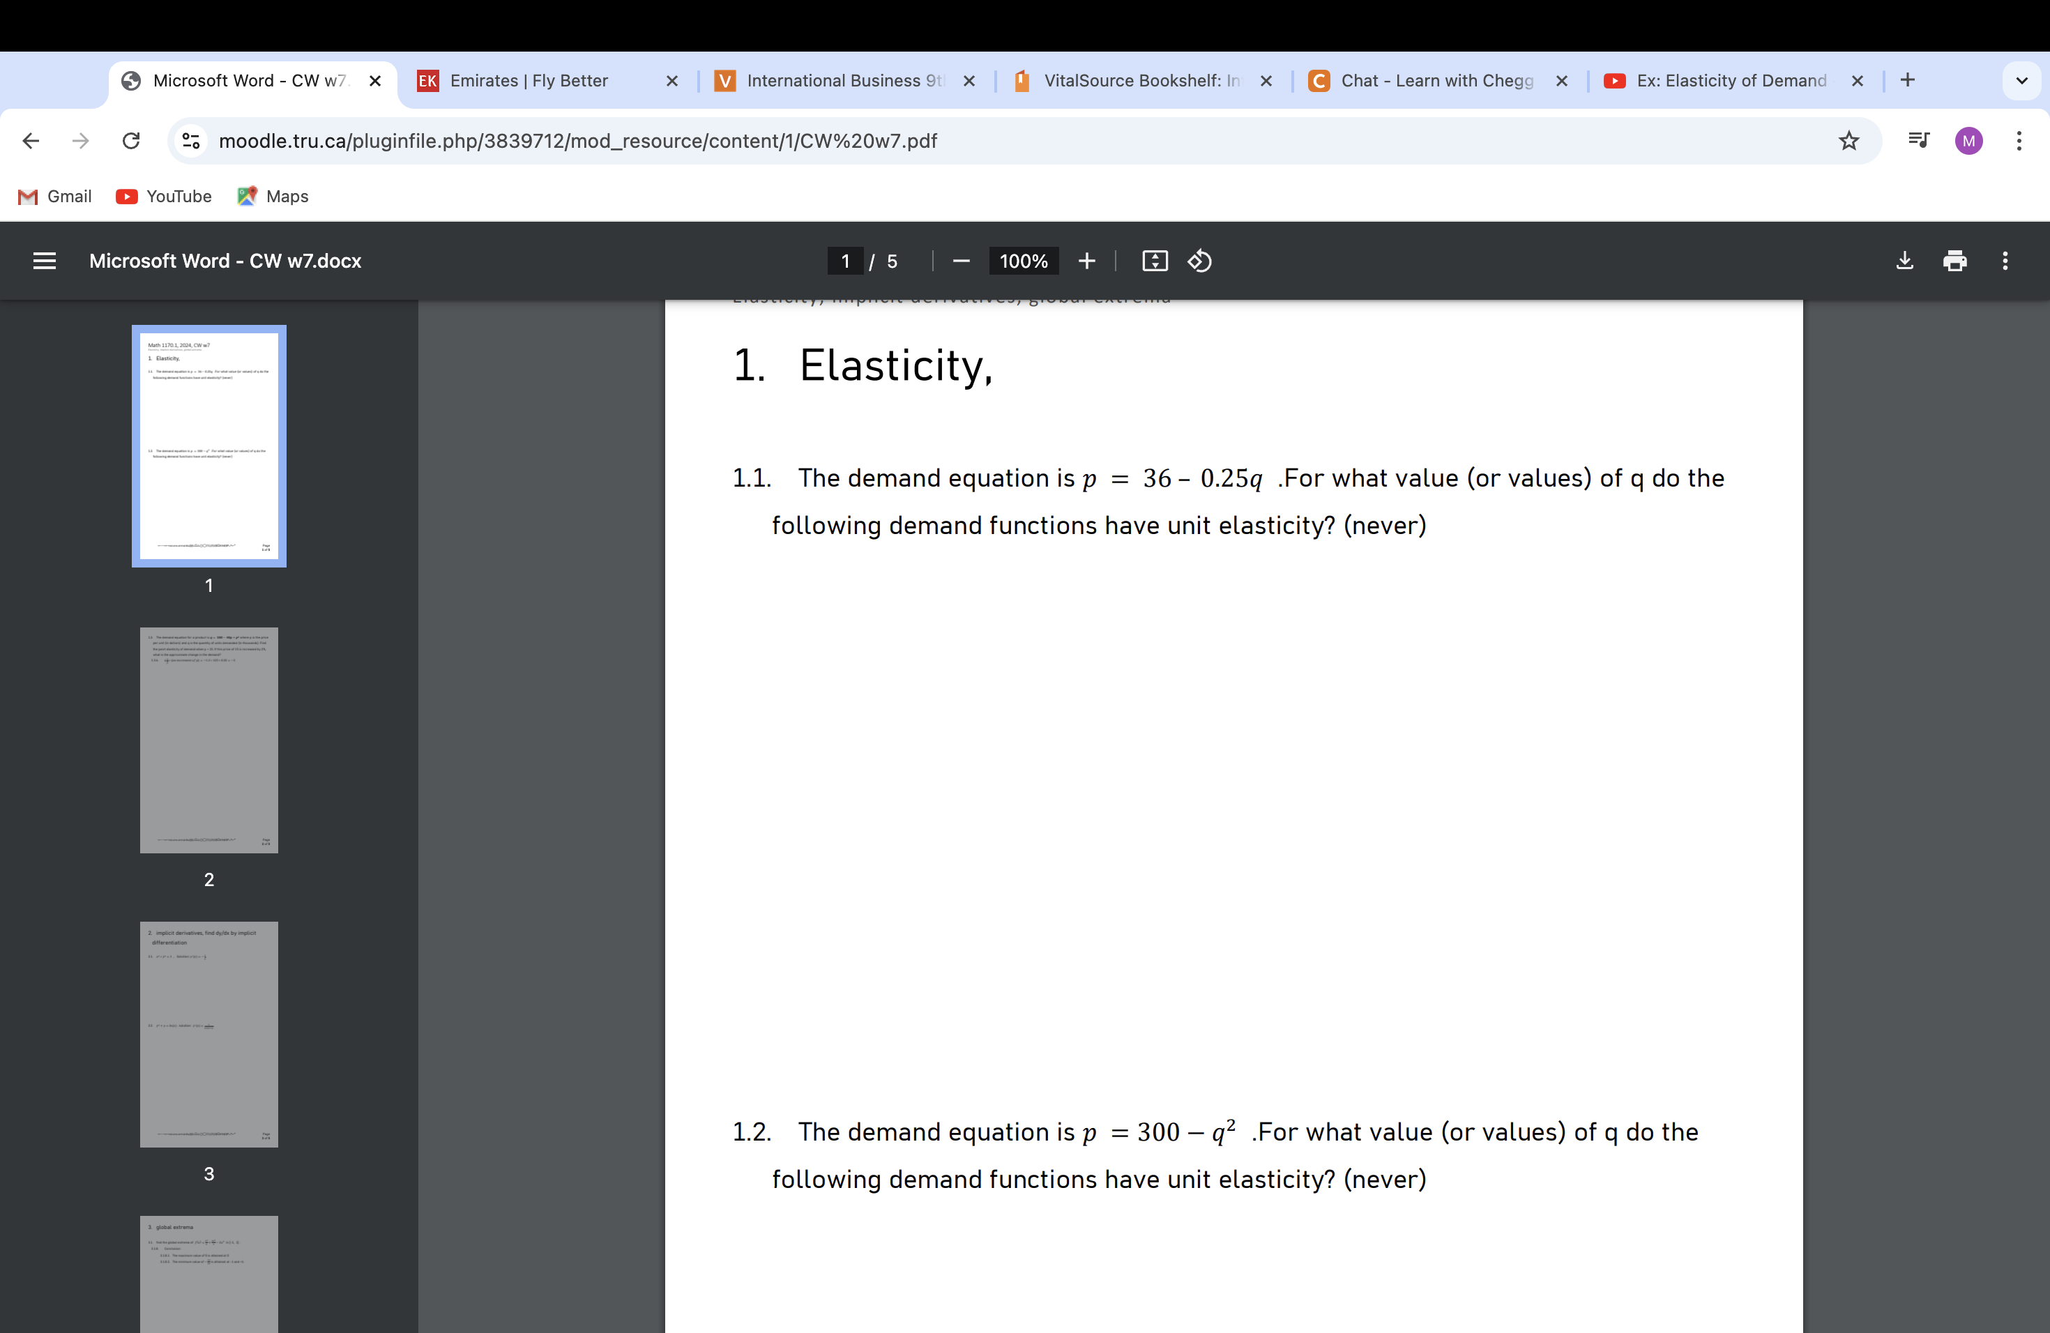Zoom out on the PDF
2050x1333 pixels.
962,261
